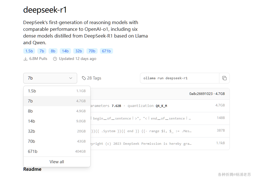Click the 1.5b tag badge under description

(29, 51)
